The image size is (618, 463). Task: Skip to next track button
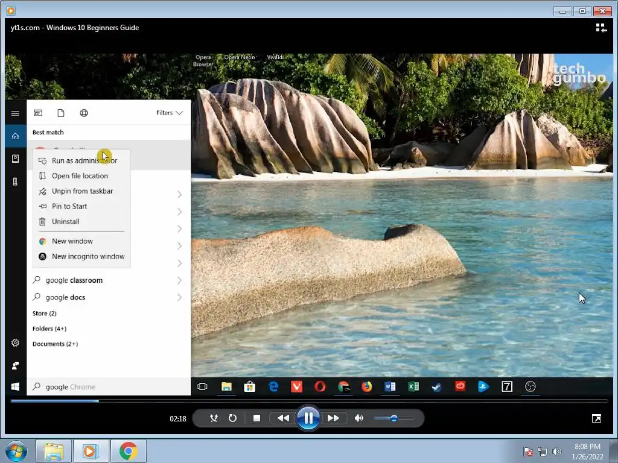(333, 418)
